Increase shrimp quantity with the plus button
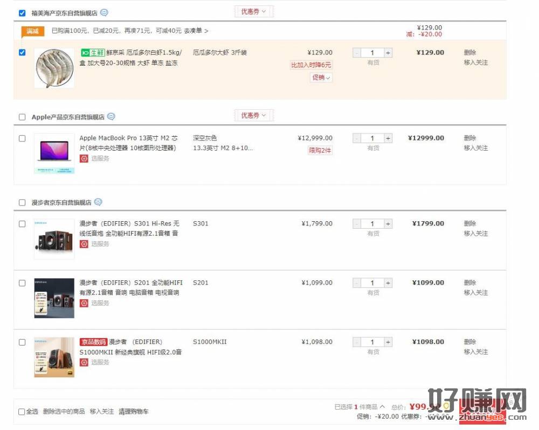539x430 pixels. tap(388, 53)
